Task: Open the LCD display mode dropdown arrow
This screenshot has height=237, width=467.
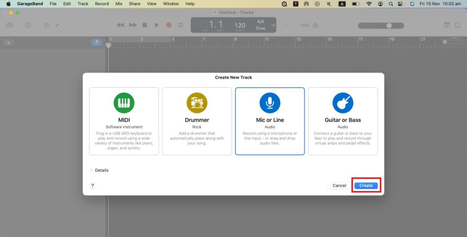Action: pyautogui.click(x=274, y=25)
